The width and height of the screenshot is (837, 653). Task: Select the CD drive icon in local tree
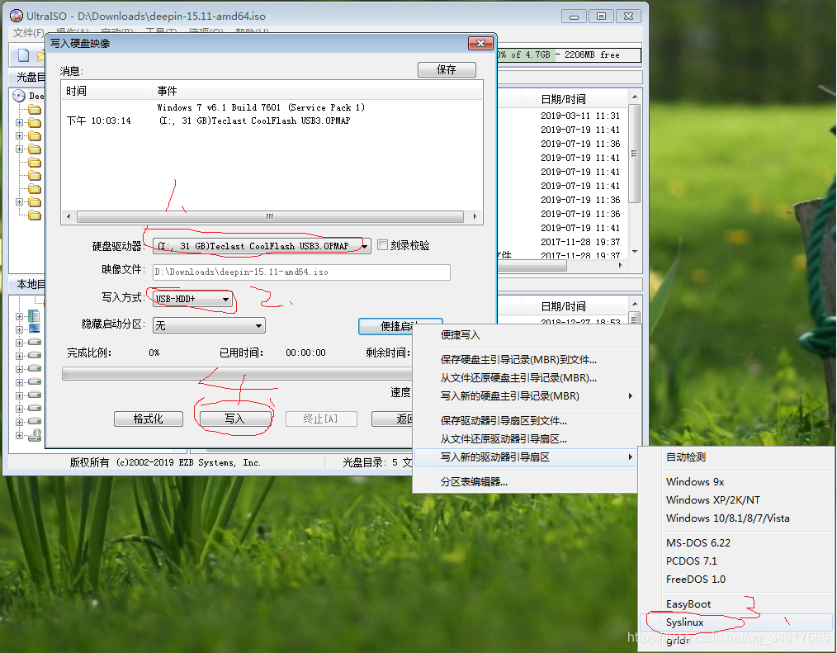pos(35,434)
